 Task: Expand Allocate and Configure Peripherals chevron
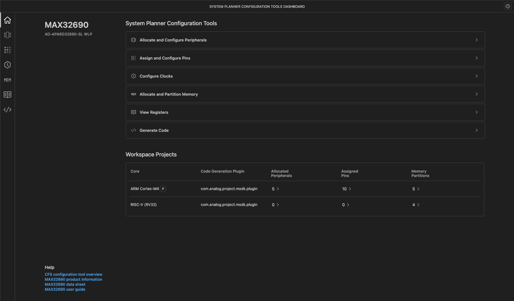(x=477, y=40)
